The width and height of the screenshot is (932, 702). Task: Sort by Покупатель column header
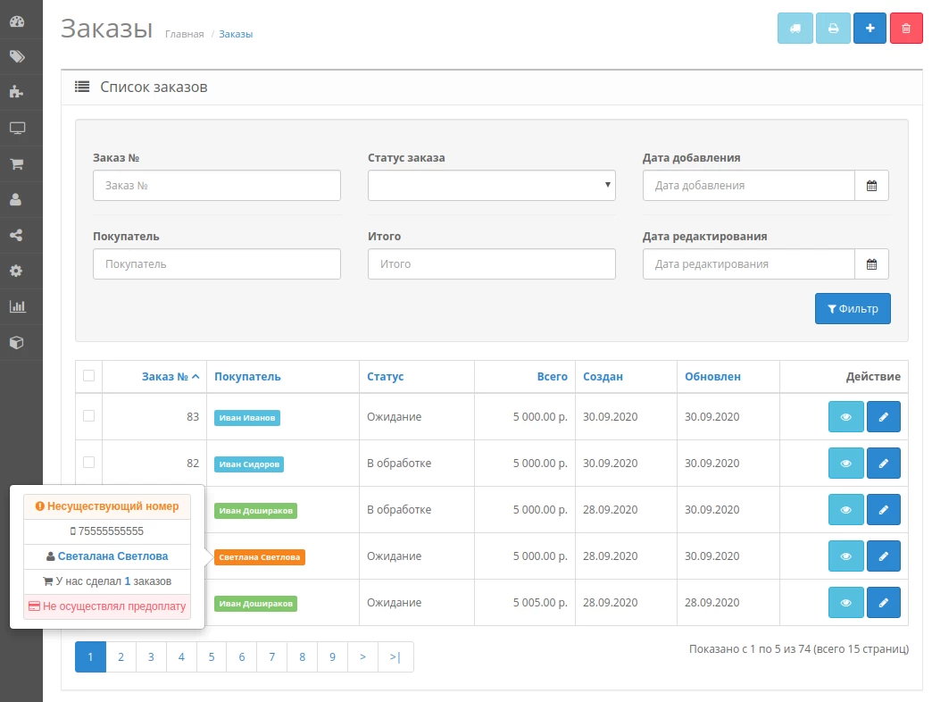(247, 376)
